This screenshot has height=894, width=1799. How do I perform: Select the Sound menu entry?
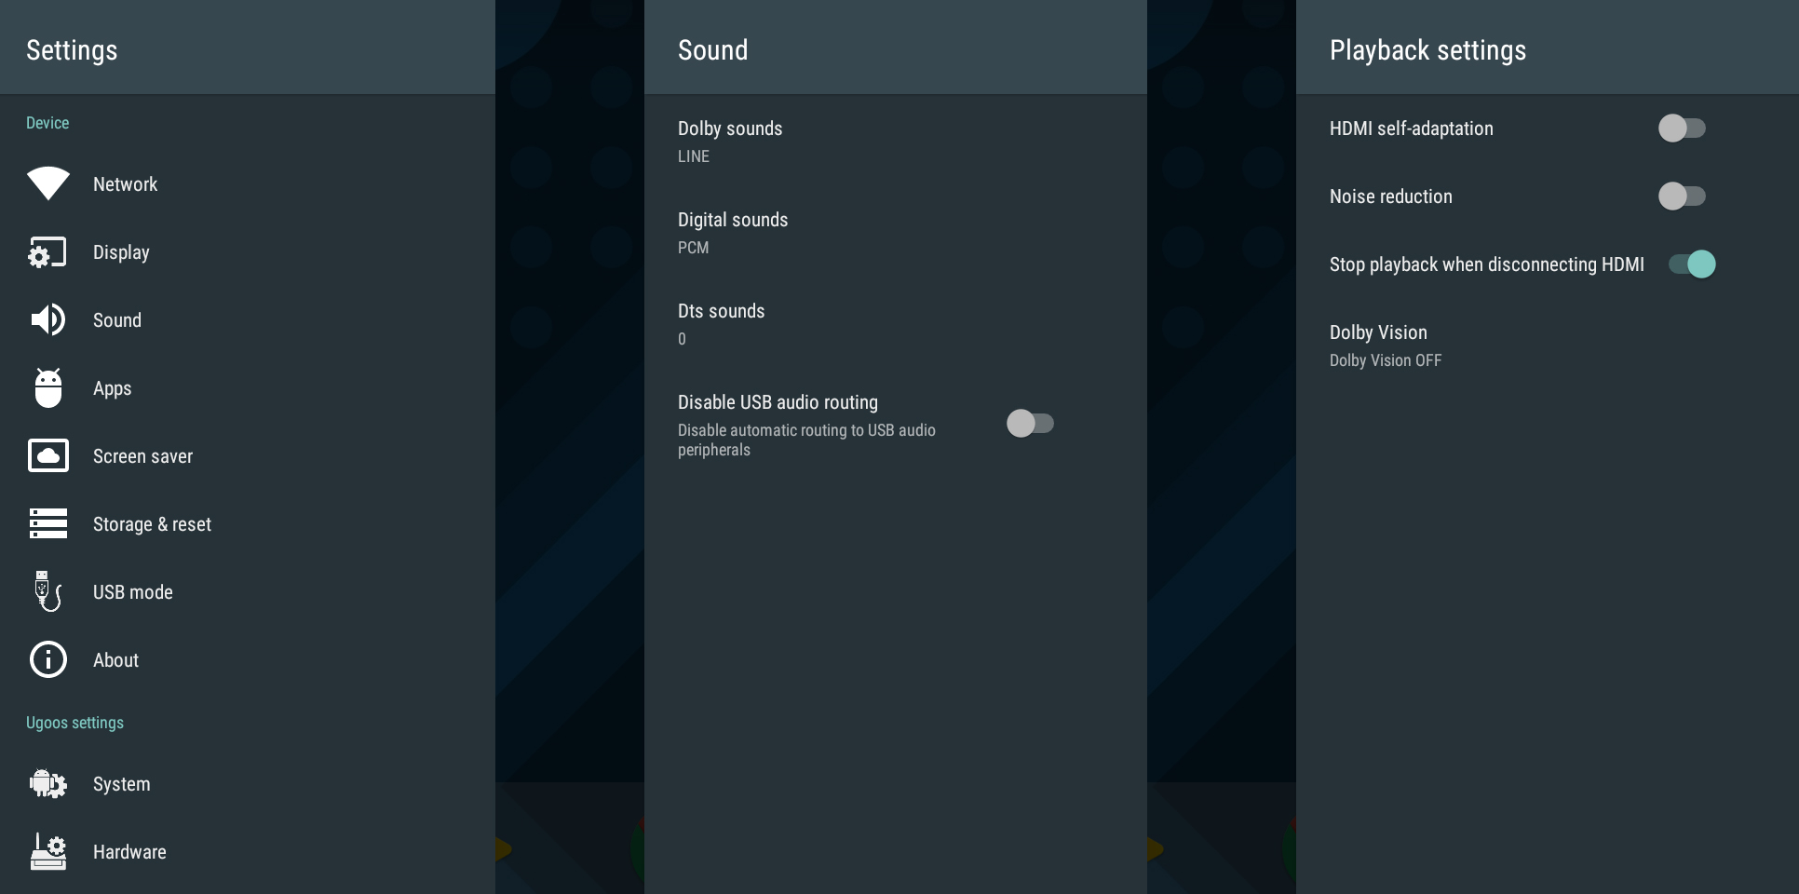click(x=248, y=320)
